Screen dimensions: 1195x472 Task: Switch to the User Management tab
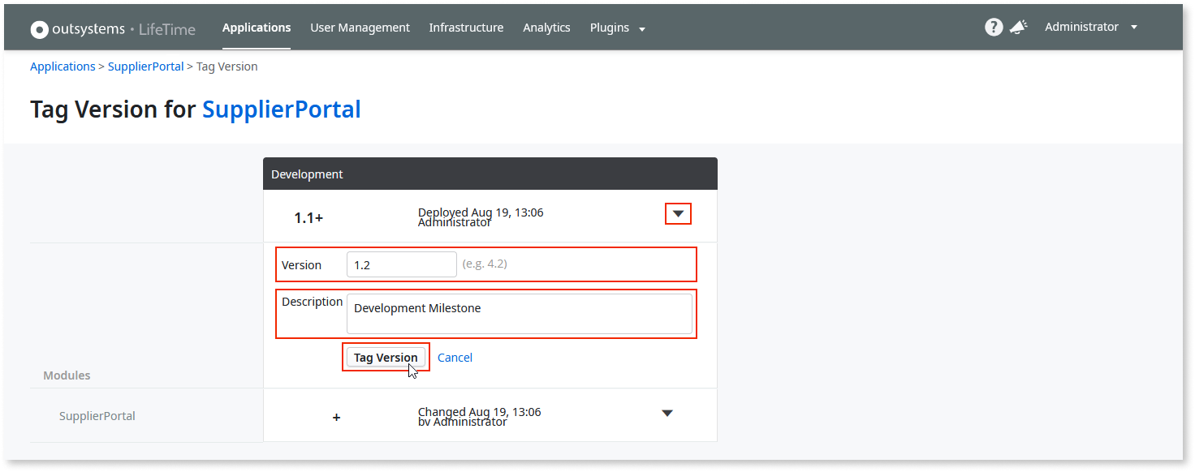point(360,27)
